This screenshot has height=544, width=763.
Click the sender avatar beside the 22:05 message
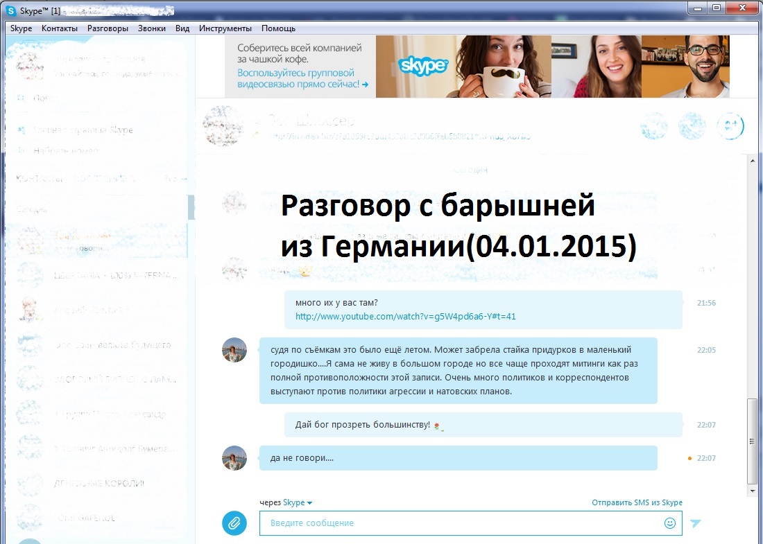[234, 350]
